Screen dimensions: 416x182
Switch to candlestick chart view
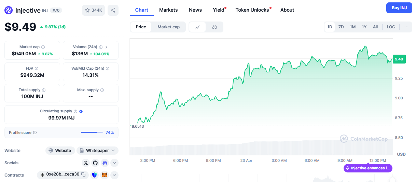(x=214, y=27)
